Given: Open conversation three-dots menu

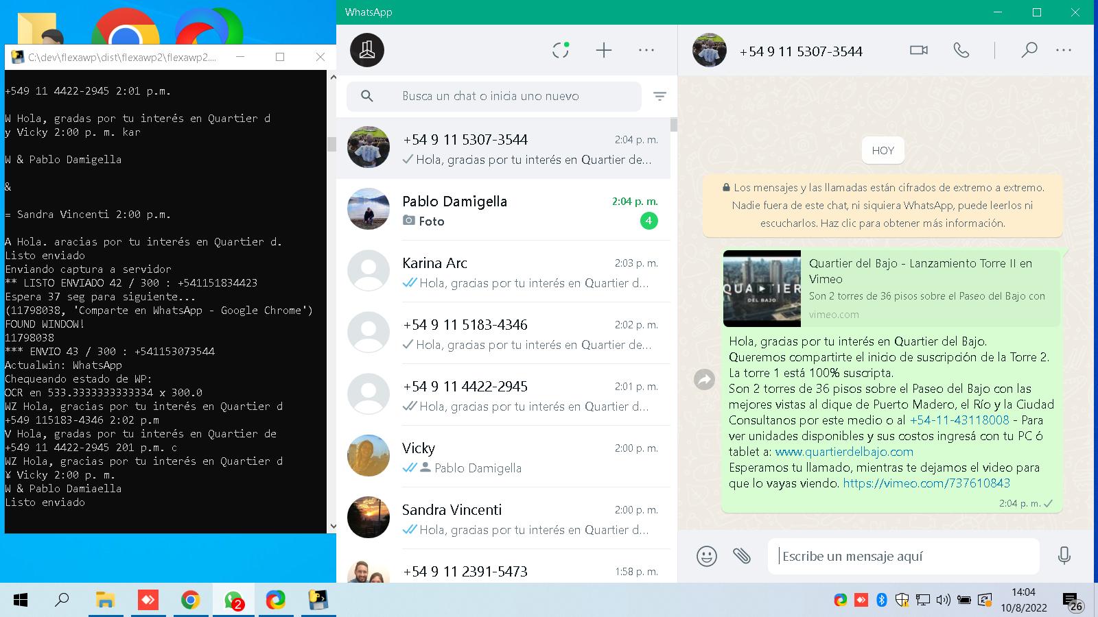Looking at the screenshot, I should [1064, 50].
